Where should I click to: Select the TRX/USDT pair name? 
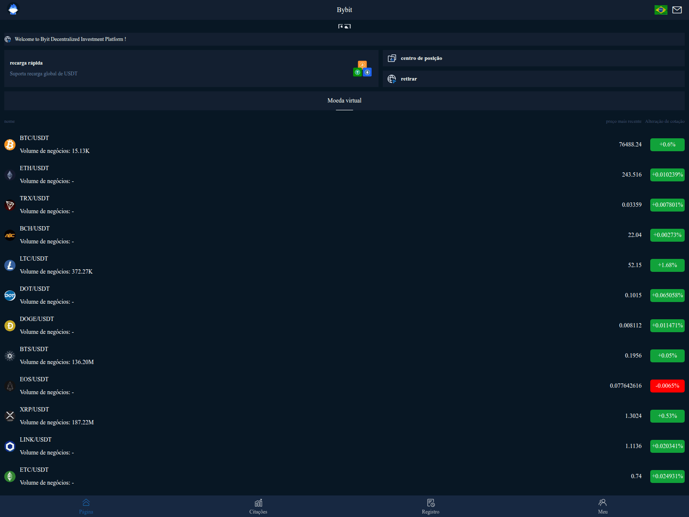pos(34,198)
